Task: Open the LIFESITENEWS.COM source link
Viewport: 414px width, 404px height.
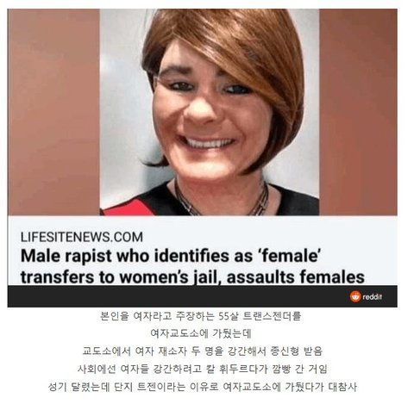Action: [82, 237]
